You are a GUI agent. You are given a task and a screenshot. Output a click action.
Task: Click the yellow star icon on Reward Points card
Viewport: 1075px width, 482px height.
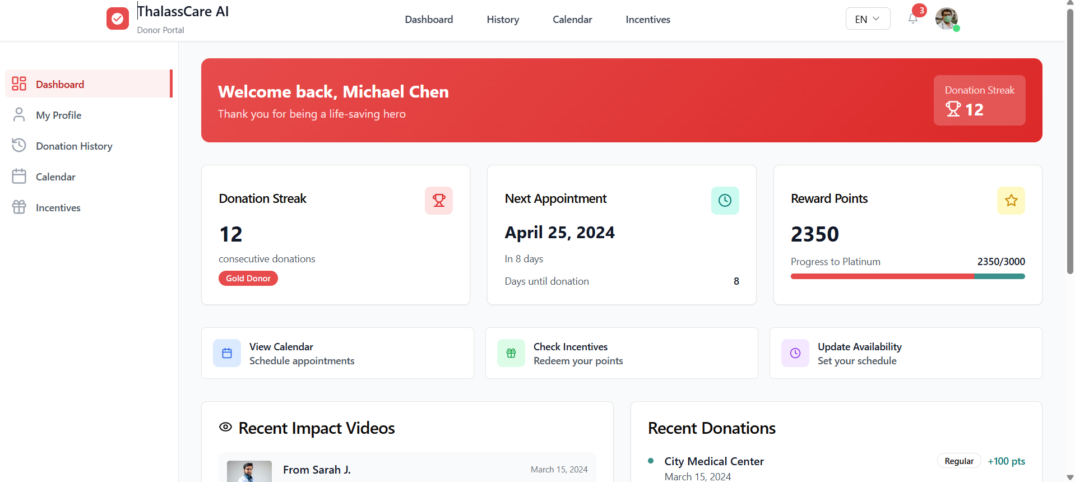pyautogui.click(x=1011, y=201)
